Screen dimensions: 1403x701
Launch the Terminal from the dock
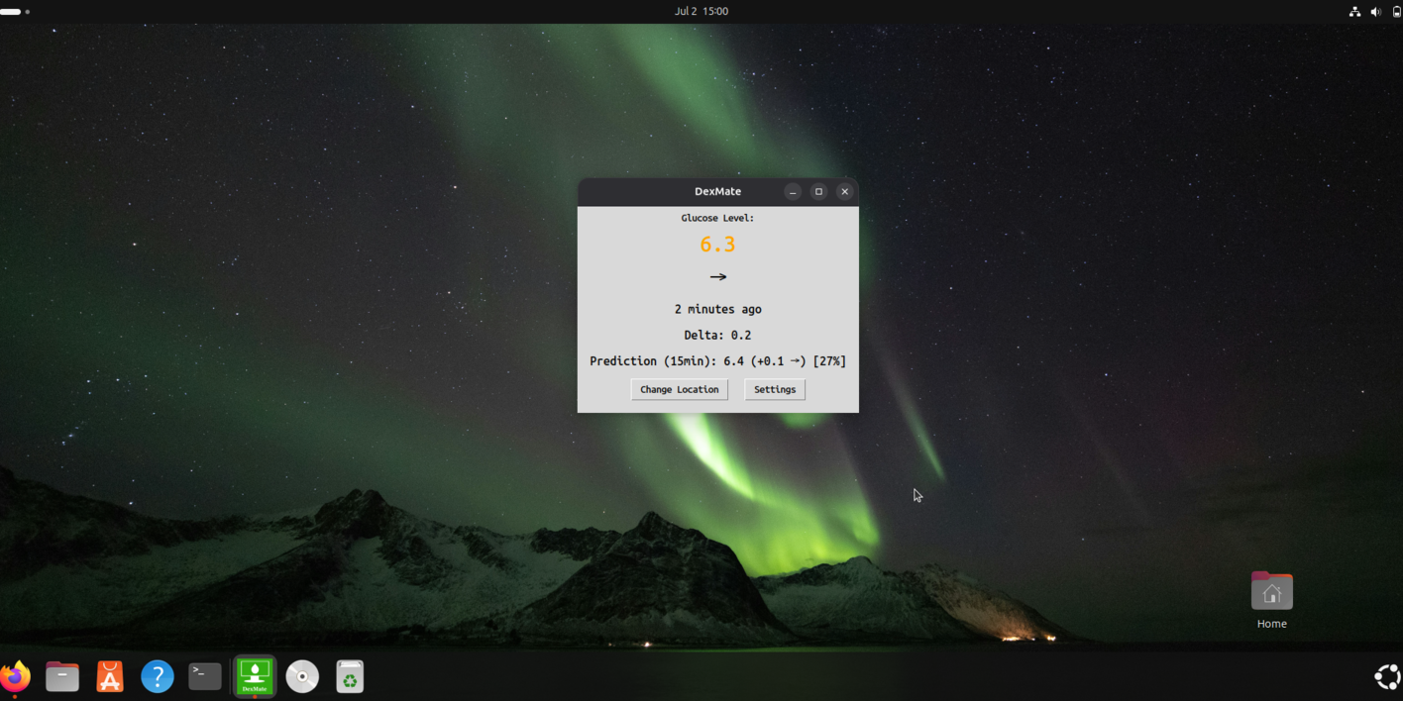click(204, 676)
